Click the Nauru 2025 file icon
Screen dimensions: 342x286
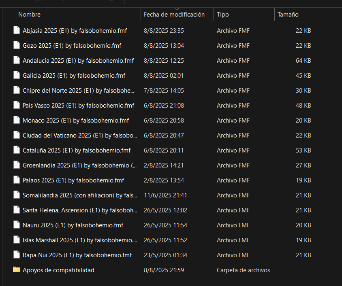[16, 225]
